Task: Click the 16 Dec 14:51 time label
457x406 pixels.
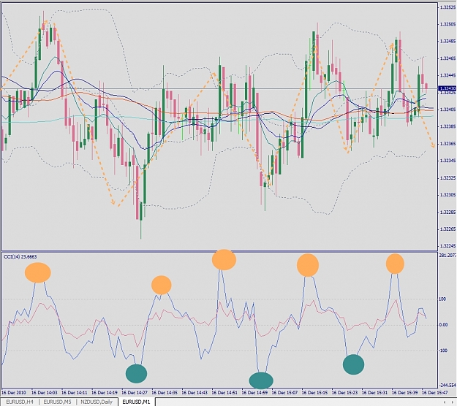Action: [x=224, y=393]
